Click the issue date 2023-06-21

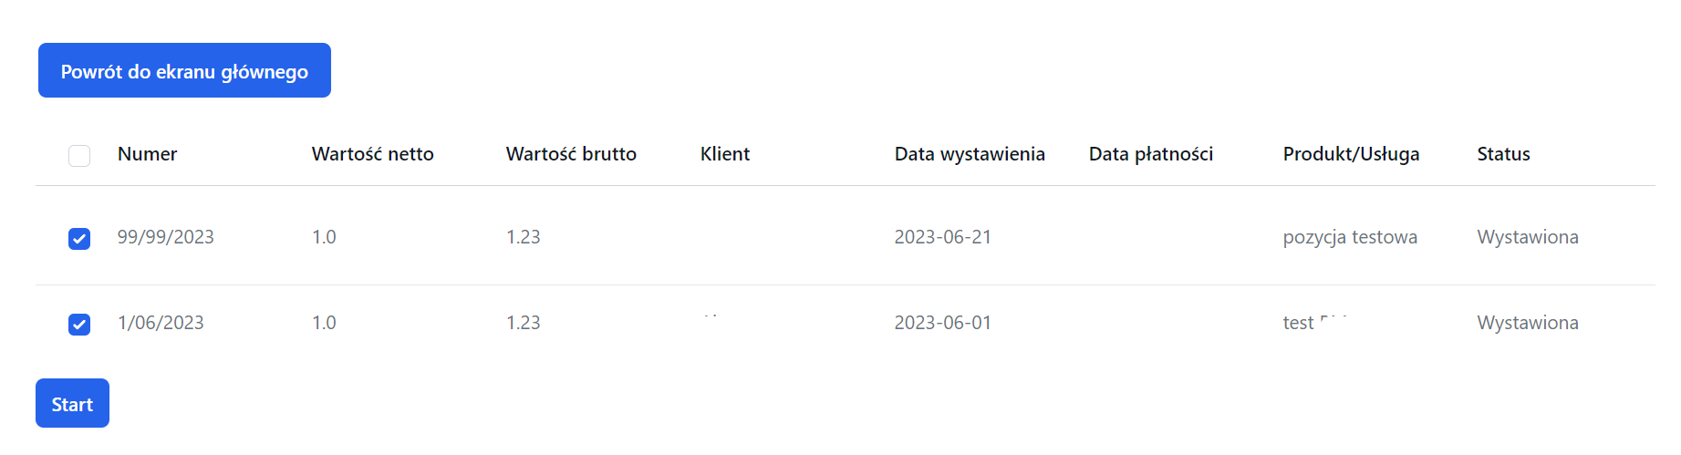942,237
